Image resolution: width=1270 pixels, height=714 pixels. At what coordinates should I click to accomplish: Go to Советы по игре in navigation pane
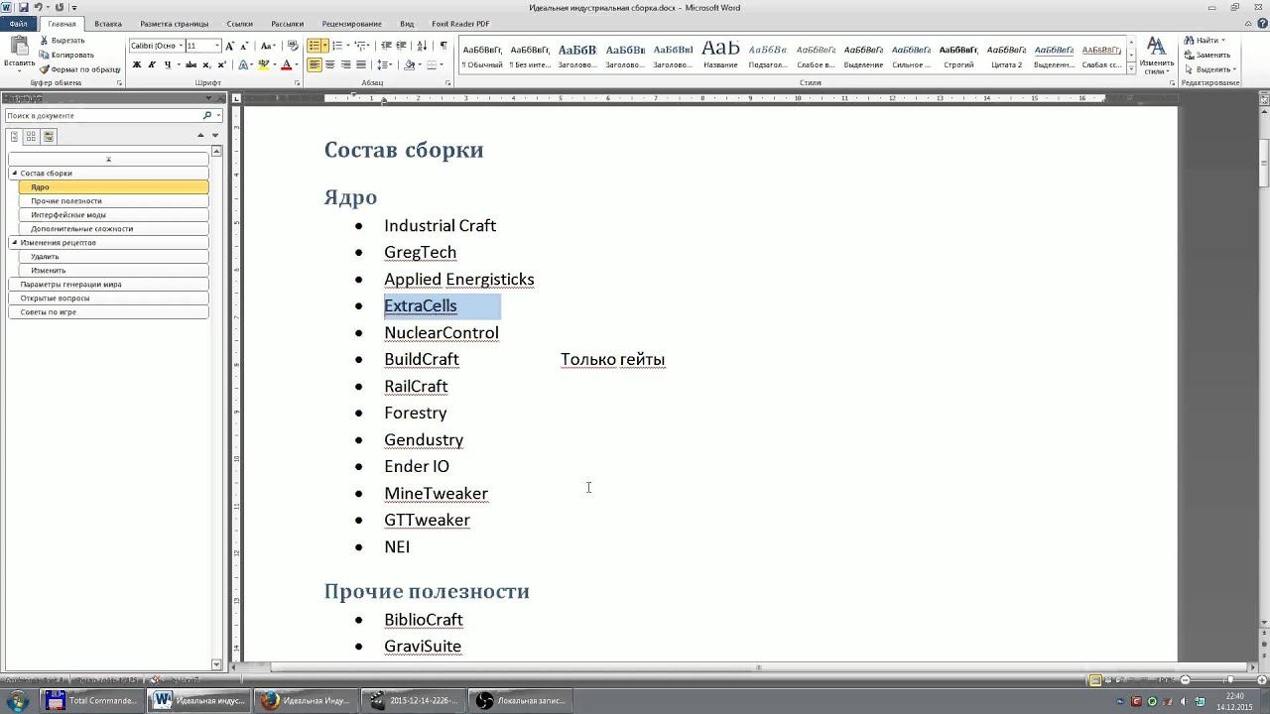109,311
